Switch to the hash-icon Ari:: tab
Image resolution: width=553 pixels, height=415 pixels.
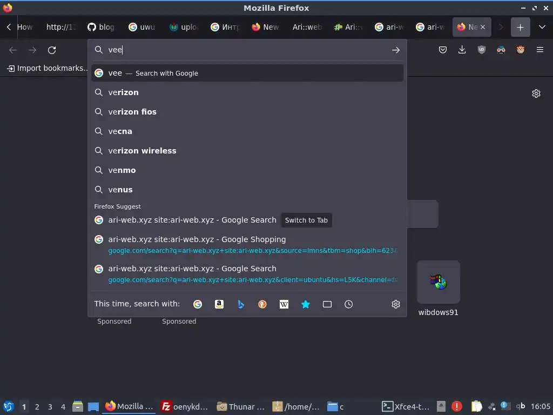(x=348, y=27)
